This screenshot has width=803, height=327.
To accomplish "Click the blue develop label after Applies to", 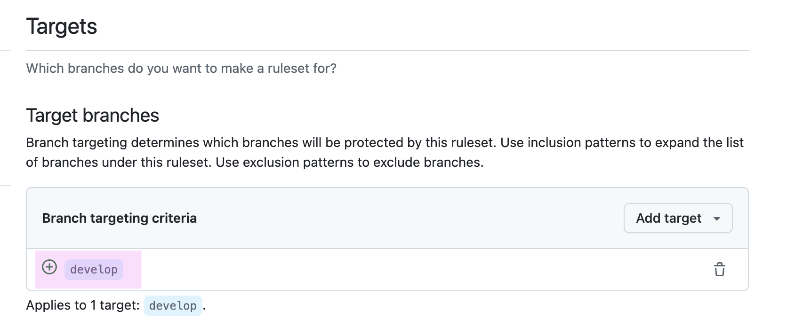I will pos(173,306).
